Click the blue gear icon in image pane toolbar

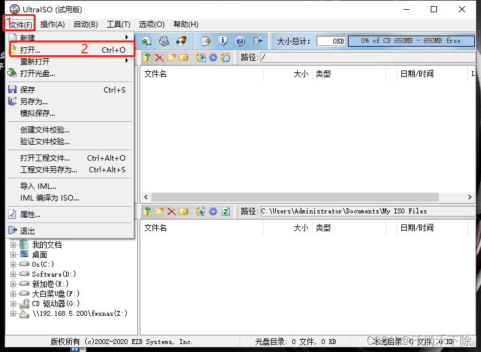point(213,58)
